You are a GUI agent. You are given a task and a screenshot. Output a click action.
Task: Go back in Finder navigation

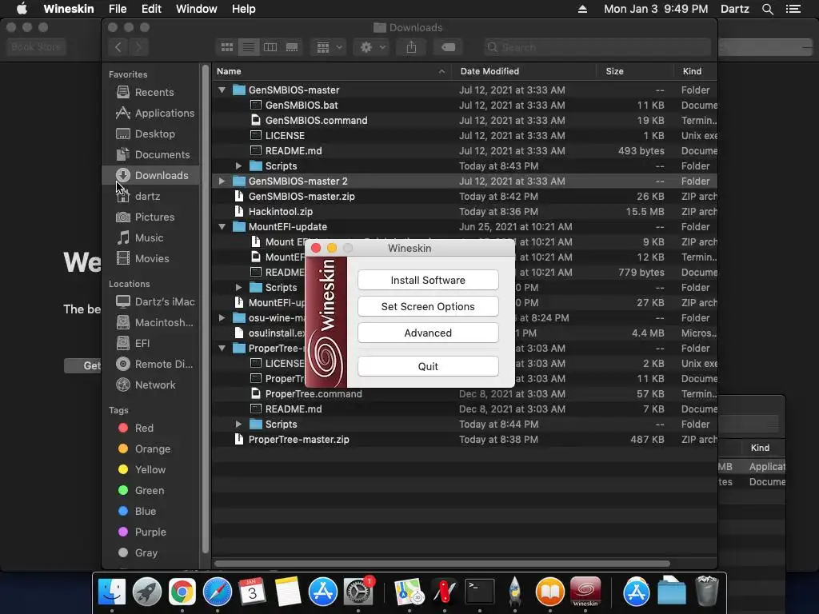click(x=118, y=47)
